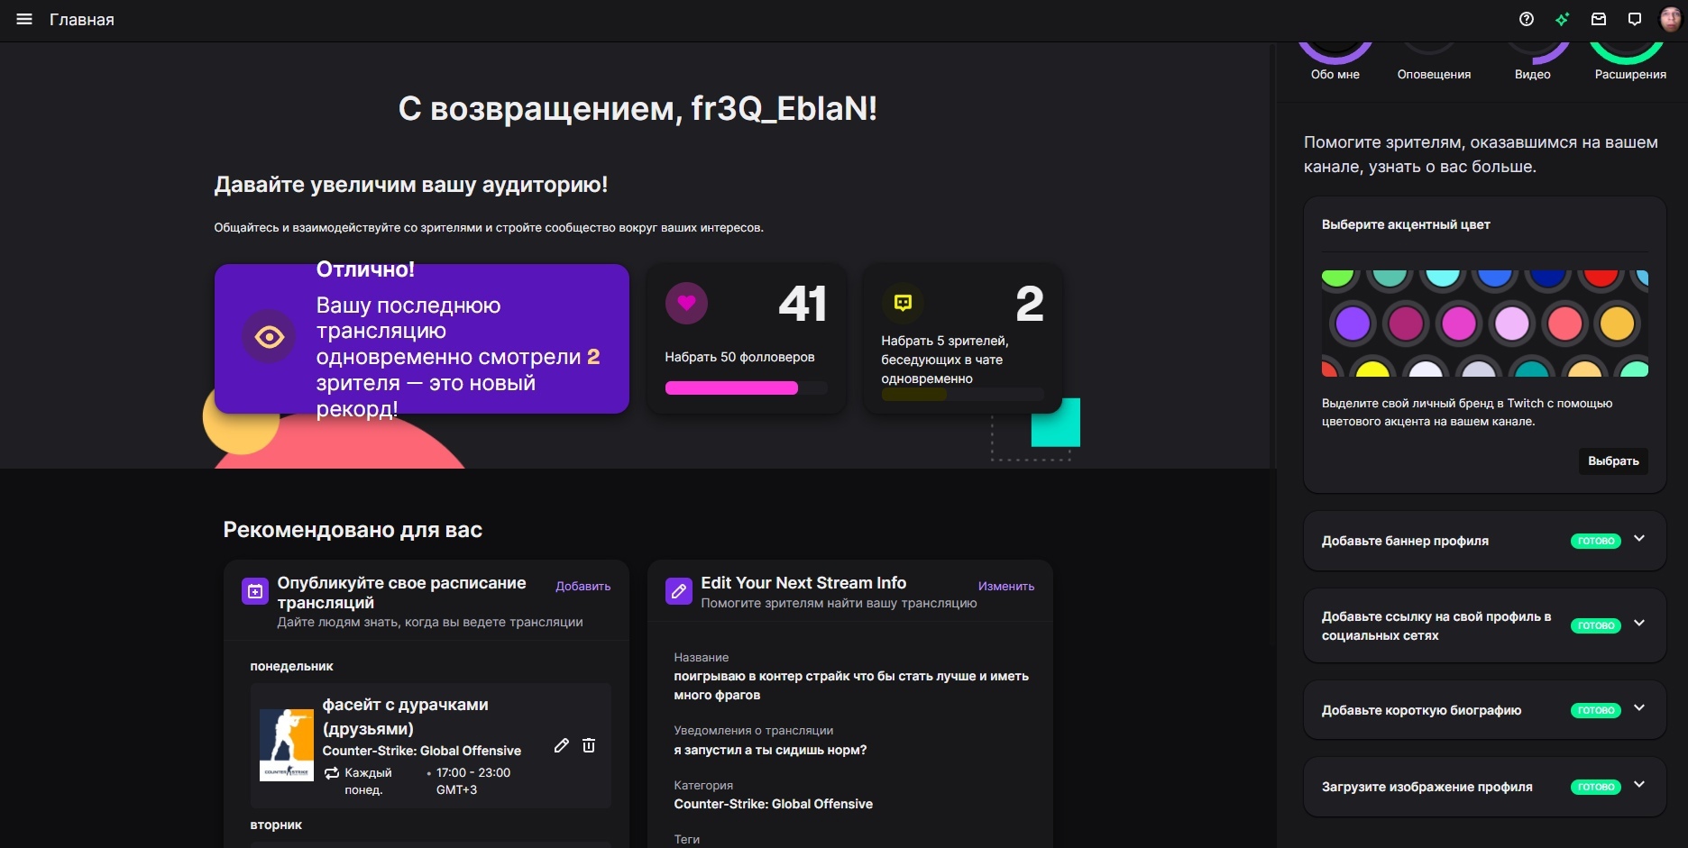Edit the 'фасейт с дурачками' schedule segment
1688x848 pixels.
pos(562,745)
